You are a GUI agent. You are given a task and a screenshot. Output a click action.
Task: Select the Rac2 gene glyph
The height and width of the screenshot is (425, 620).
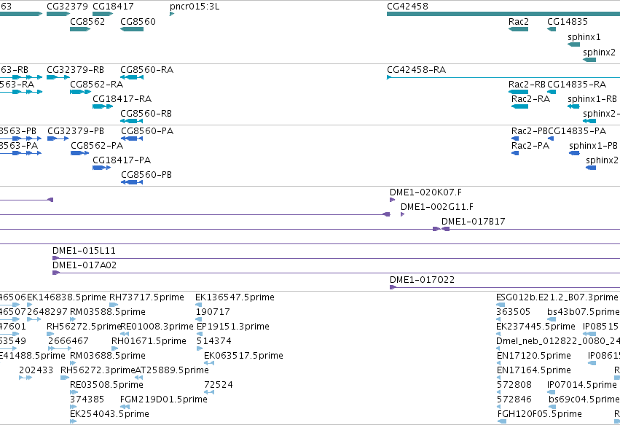(x=519, y=29)
